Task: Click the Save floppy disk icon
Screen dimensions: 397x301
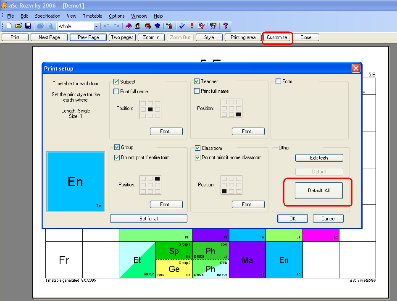Action: (28, 26)
